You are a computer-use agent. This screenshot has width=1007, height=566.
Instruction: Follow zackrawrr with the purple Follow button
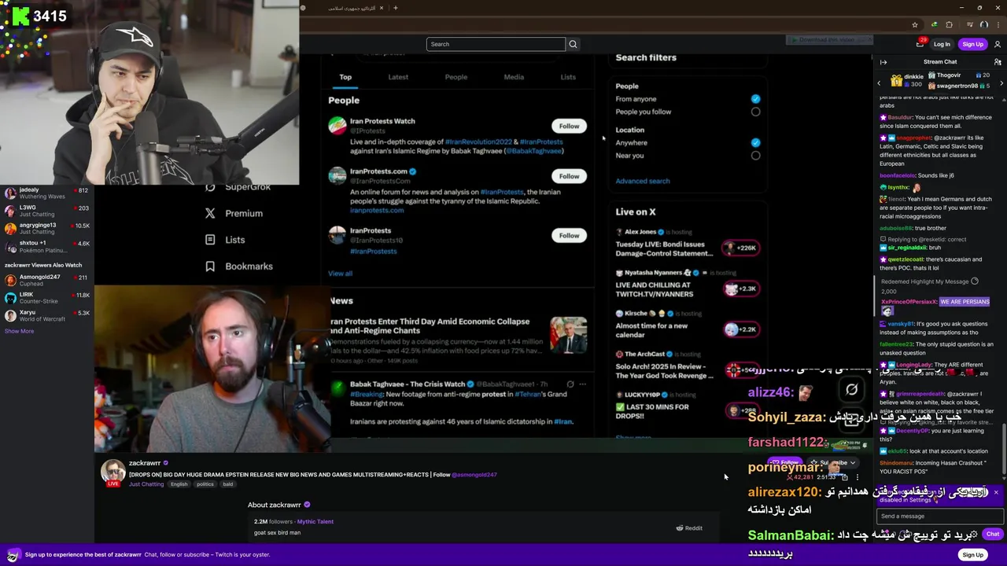click(x=787, y=463)
